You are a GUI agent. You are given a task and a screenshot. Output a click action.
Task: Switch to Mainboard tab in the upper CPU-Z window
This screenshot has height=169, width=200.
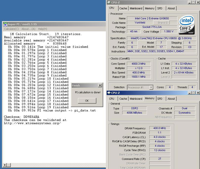click(136, 9)
